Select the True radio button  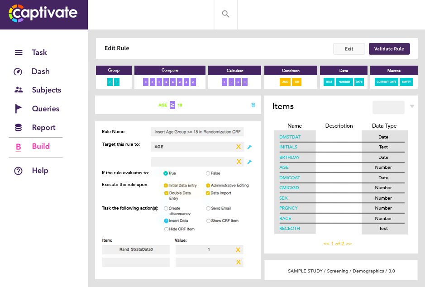pyautogui.click(x=165, y=173)
